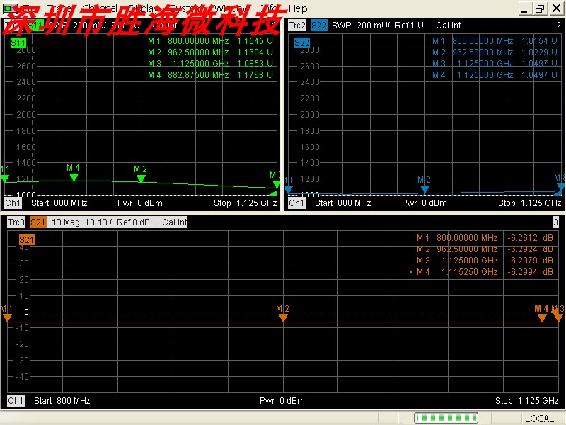
Task: Open the System menu
Action: pyautogui.click(x=184, y=8)
